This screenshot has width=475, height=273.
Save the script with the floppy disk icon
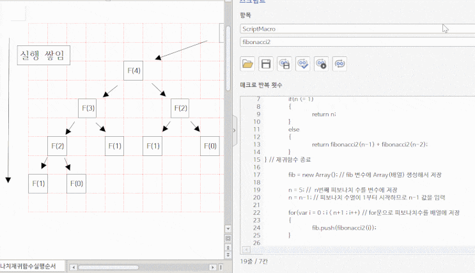266,64
